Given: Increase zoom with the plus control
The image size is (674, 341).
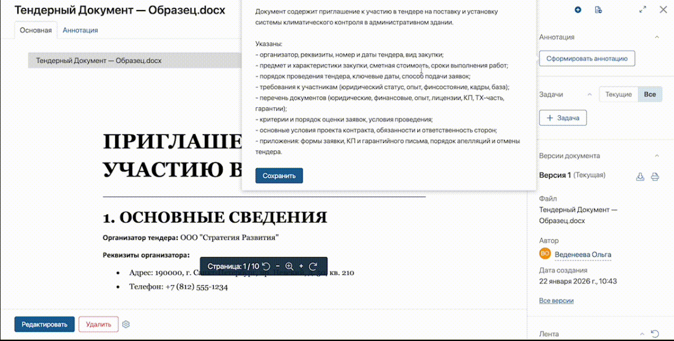Looking at the screenshot, I should [x=301, y=267].
